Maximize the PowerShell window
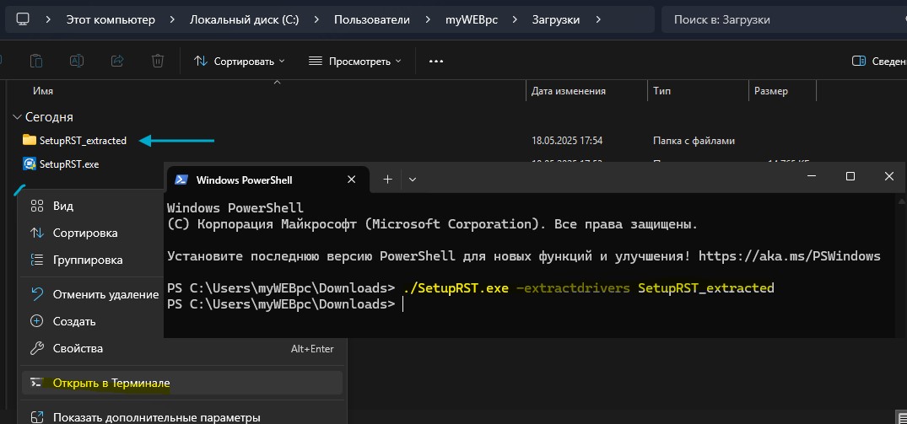The width and height of the screenshot is (907, 424). [x=850, y=177]
